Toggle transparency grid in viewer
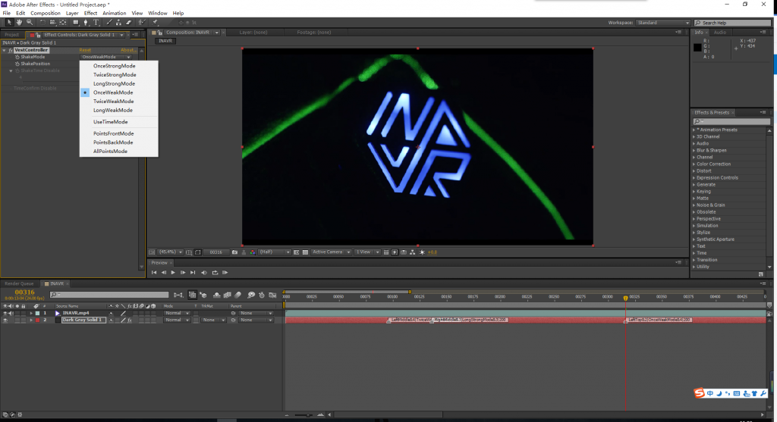Image resolution: width=777 pixels, height=422 pixels. (305, 252)
